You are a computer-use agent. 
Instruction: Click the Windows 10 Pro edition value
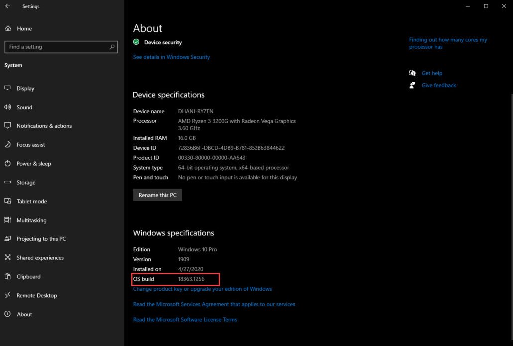click(x=197, y=249)
